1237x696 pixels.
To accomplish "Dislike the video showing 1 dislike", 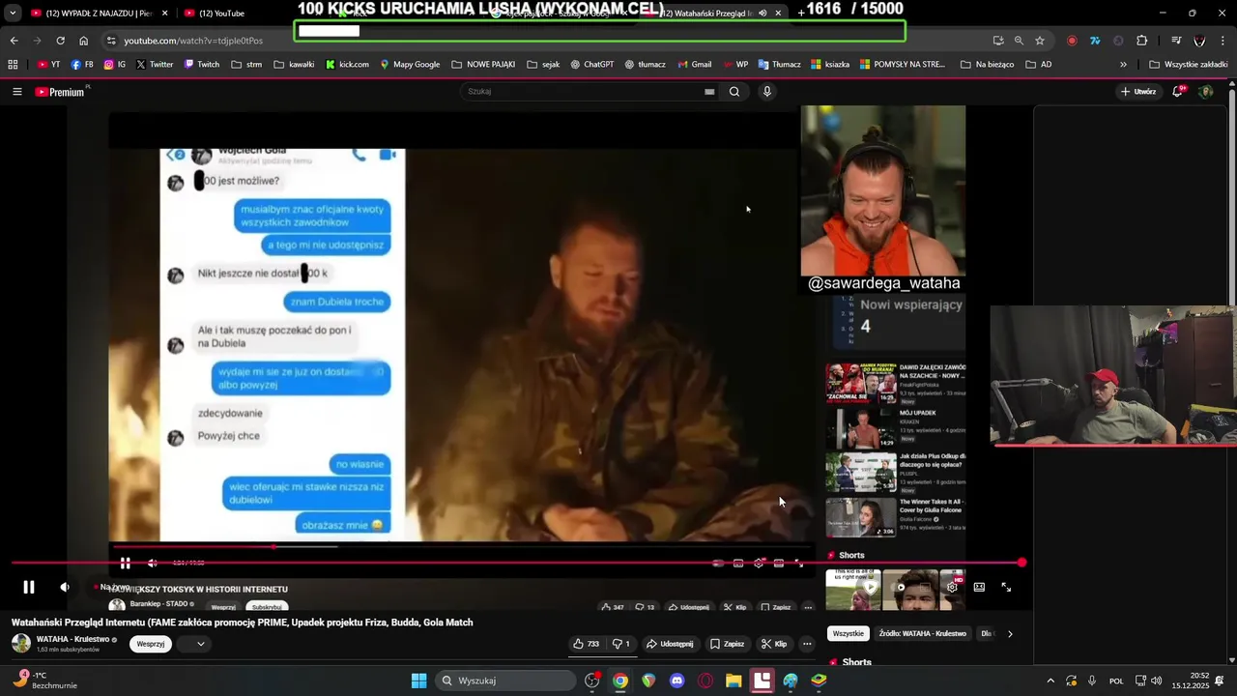I will 620,644.
